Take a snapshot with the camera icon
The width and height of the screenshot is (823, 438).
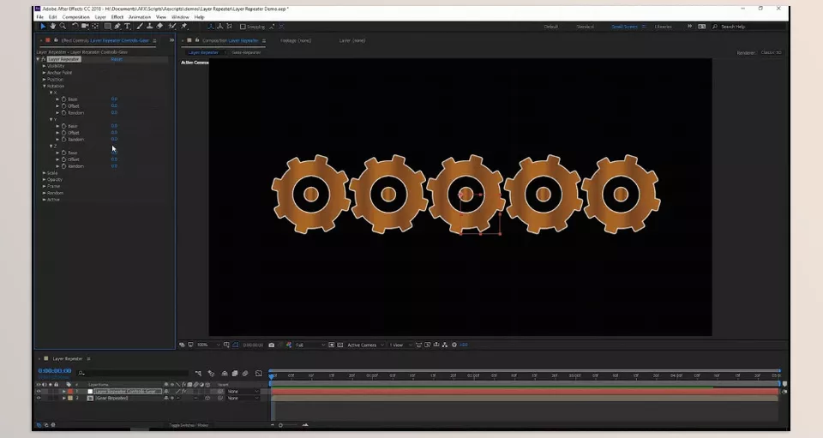[x=272, y=345]
